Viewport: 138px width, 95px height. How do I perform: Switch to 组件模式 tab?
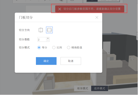point(99,88)
